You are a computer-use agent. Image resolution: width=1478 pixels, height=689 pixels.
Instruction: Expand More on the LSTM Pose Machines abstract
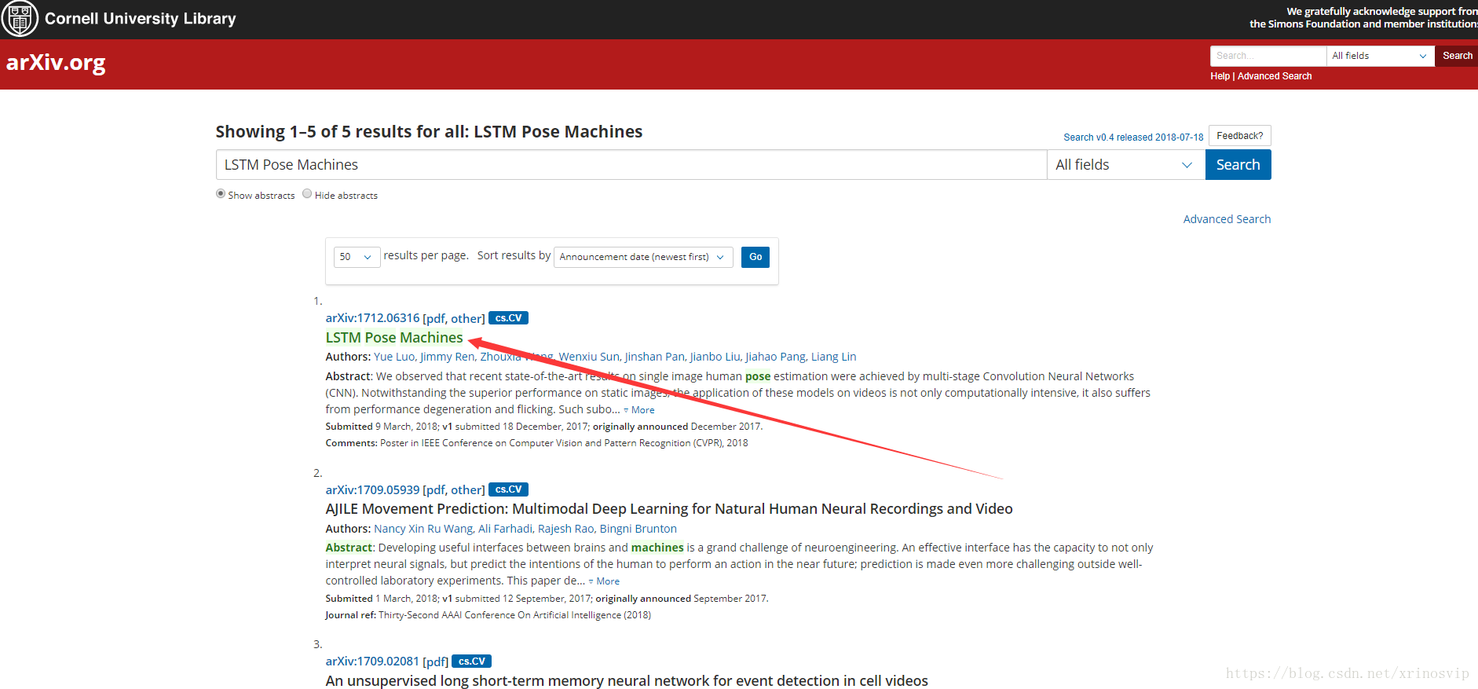click(639, 410)
